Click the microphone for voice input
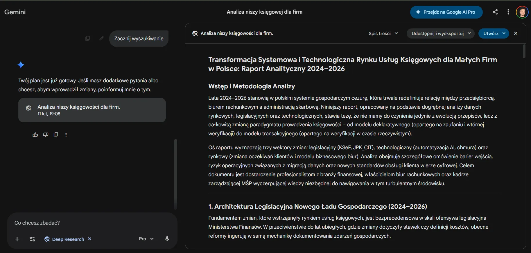 pyautogui.click(x=167, y=239)
